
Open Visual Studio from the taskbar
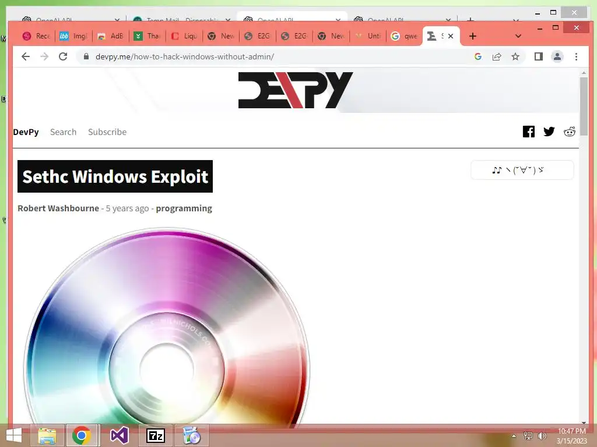119,435
